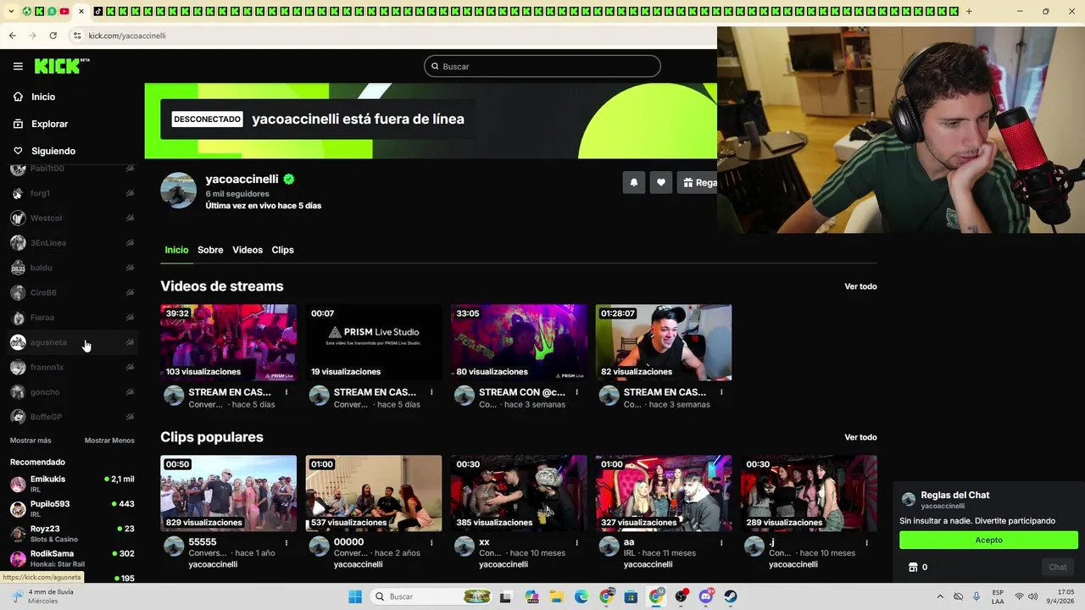
Task: Click 'Mostrar más' in followed list
Action: 31,441
